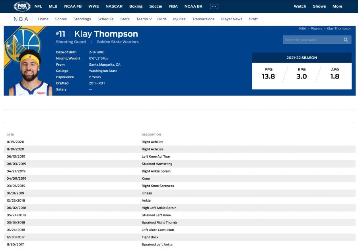Open the MLB section
The height and width of the screenshot is (249, 358).
(53, 6)
